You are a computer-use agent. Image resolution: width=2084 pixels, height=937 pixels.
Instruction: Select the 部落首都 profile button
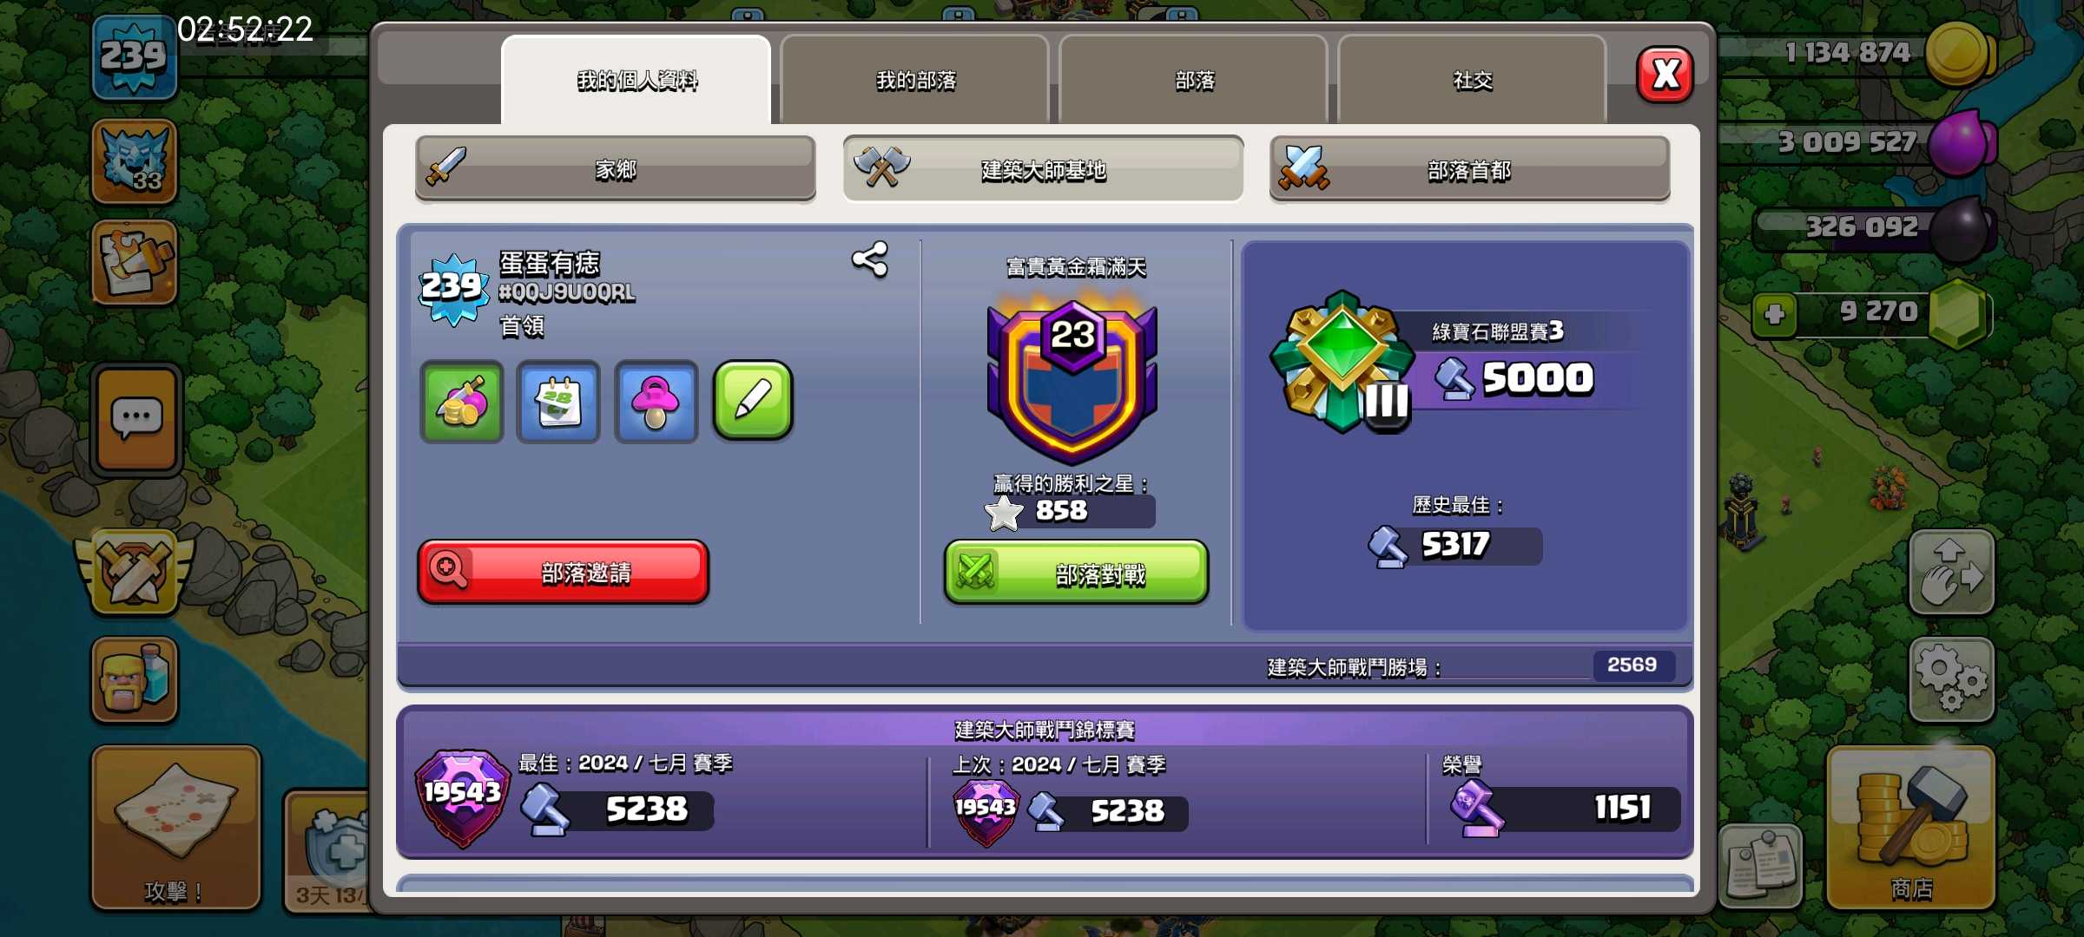click(x=1469, y=168)
